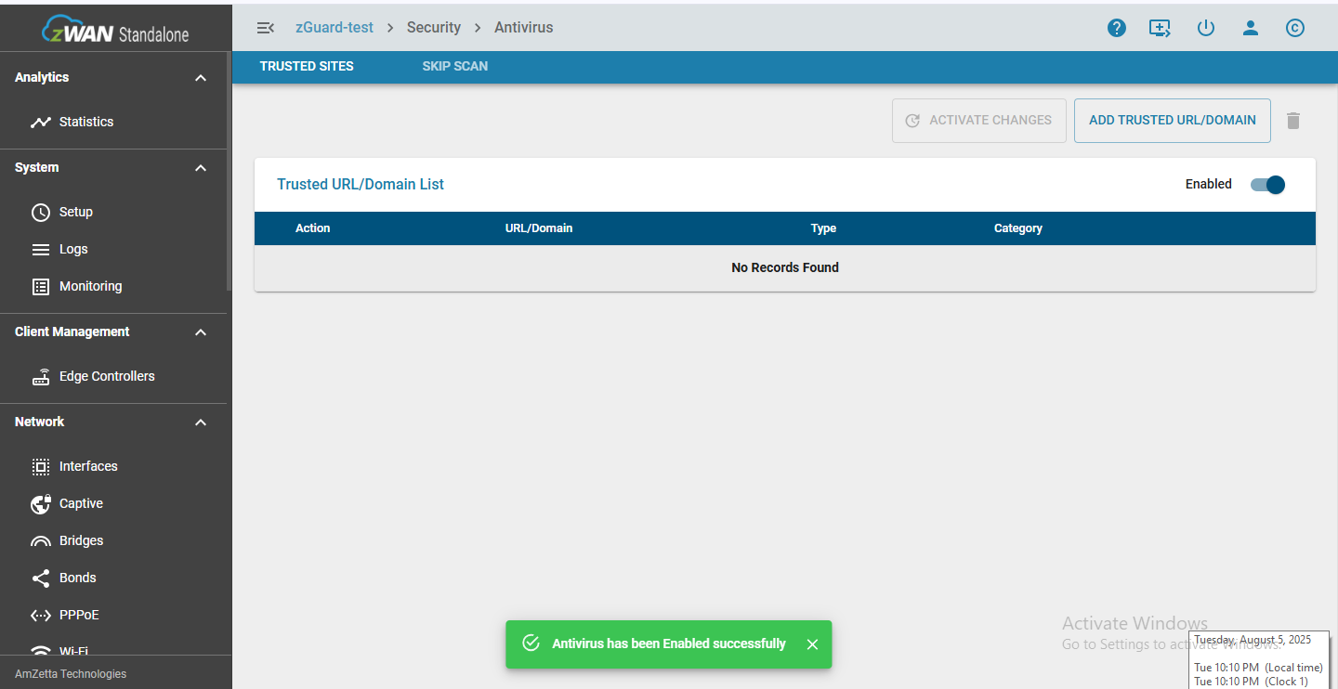Disable the Trusted URL/Domain List toggle
This screenshot has height=689, width=1338.
1266,184
